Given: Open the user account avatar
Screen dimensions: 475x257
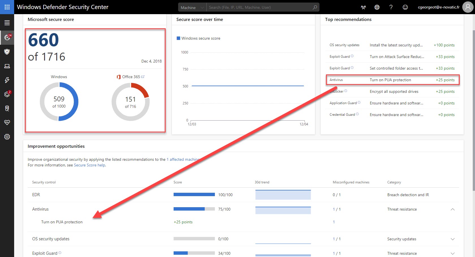Looking at the screenshot, I should (x=468, y=7).
